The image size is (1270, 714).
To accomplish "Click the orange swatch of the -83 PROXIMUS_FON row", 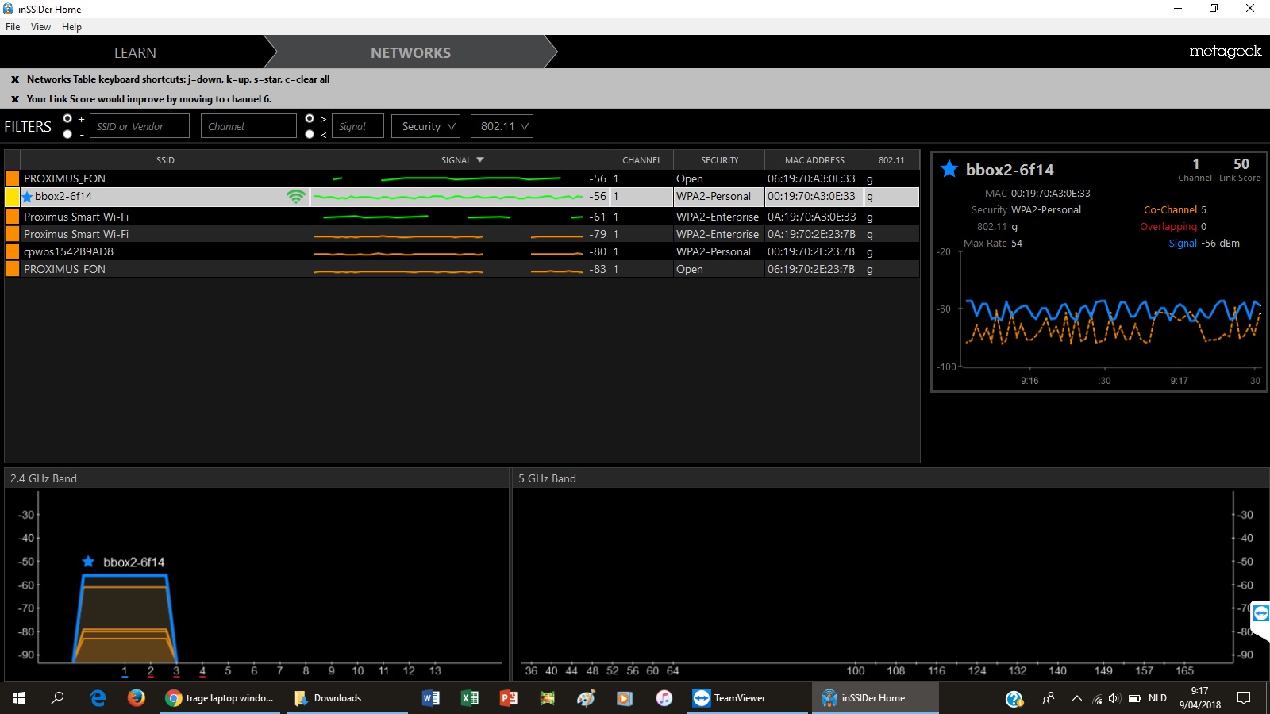I will click(x=12, y=269).
